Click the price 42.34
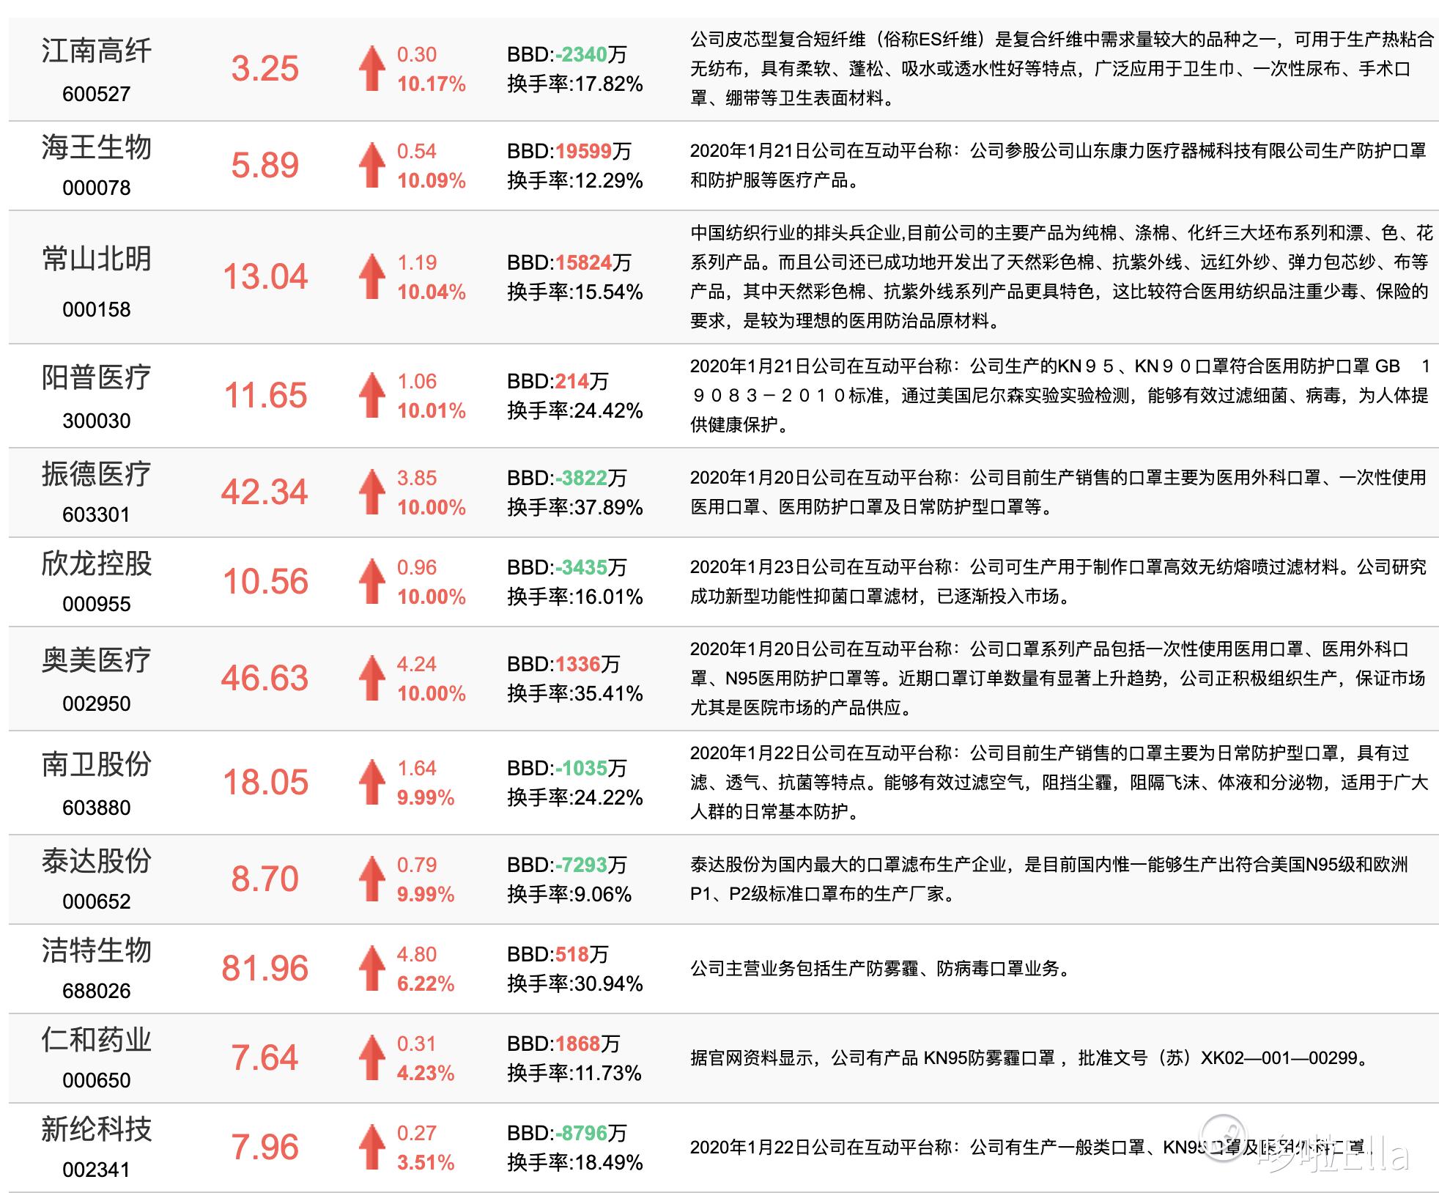Screen dimensions: 1439x1193 pyautogui.click(x=265, y=492)
